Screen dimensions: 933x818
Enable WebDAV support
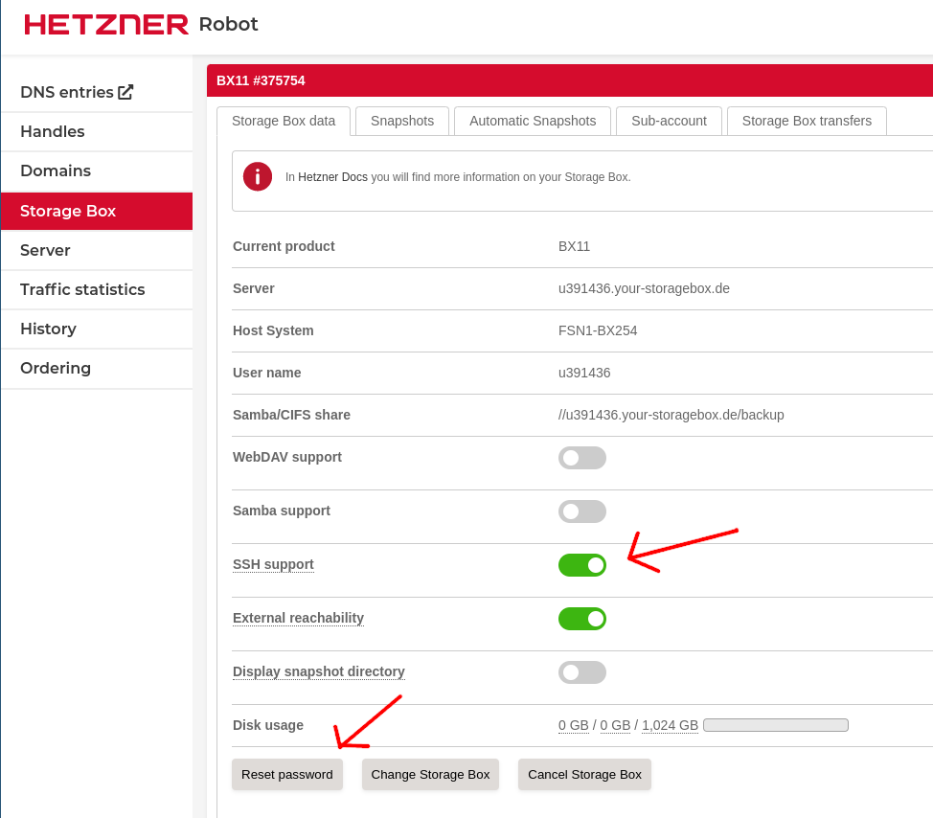point(582,458)
